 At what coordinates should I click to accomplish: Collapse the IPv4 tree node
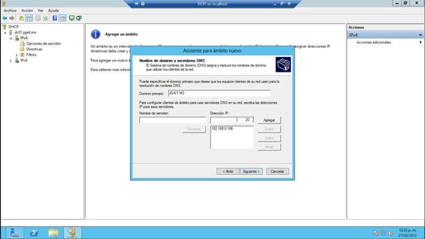11,39
